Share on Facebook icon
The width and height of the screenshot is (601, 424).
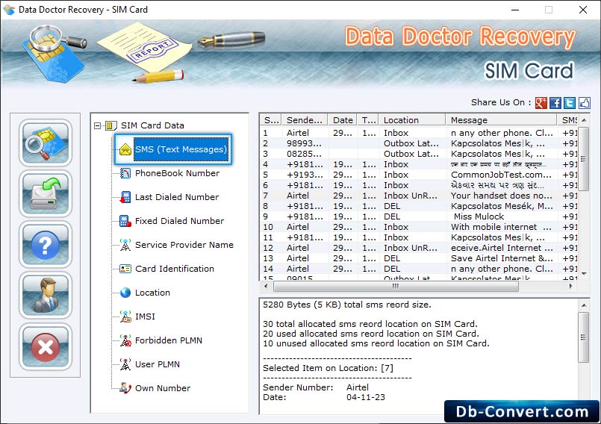(555, 103)
